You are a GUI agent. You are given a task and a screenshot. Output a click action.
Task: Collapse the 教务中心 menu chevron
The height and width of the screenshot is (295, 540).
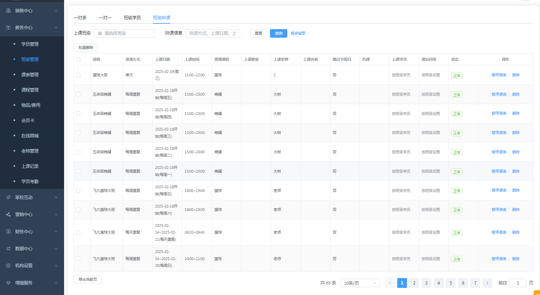(56, 27)
